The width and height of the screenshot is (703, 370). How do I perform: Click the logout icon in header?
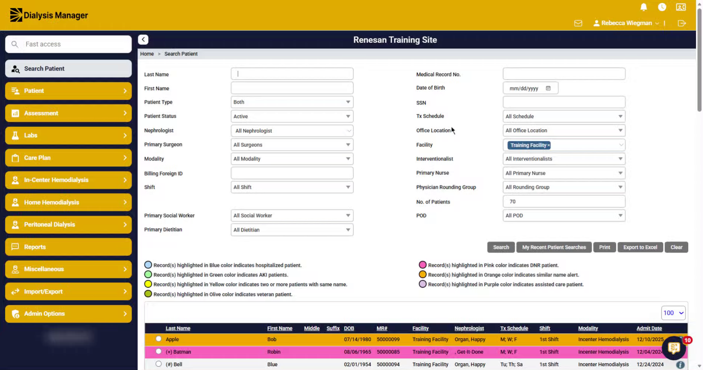pos(682,23)
